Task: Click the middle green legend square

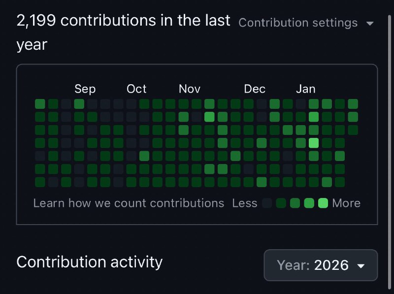Action: point(295,202)
